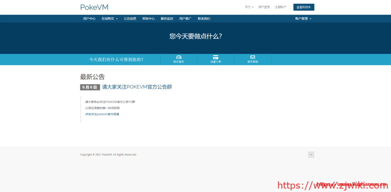391x192 pixels.
Task: Open 用户推广 menu item
Action: 185,19
